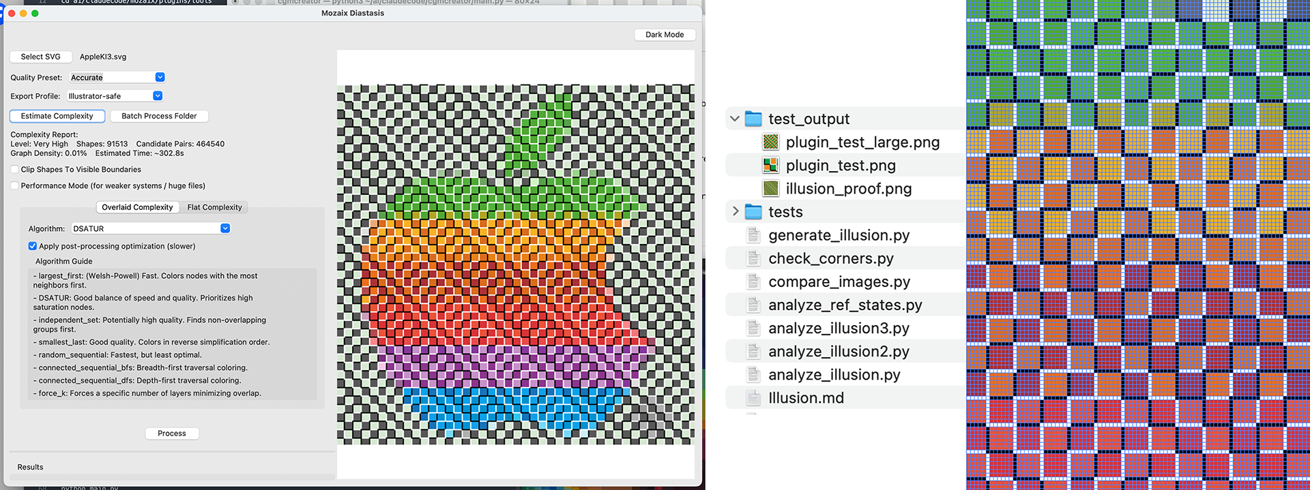Select file name generate_illusion.py

(839, 236)
